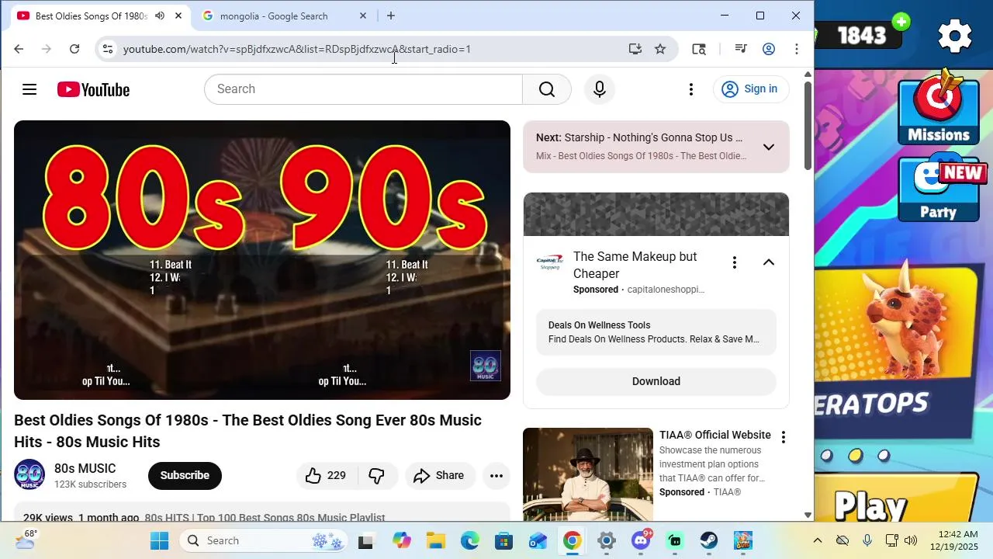Open 80s MUSIC channel avatar
The image size is (993, 559).
[x=29, y=475]
